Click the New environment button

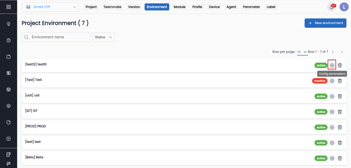pyautogui.click(x=325, y=23)
